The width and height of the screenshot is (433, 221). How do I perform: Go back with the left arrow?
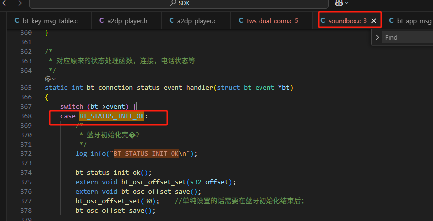(5, 3)
